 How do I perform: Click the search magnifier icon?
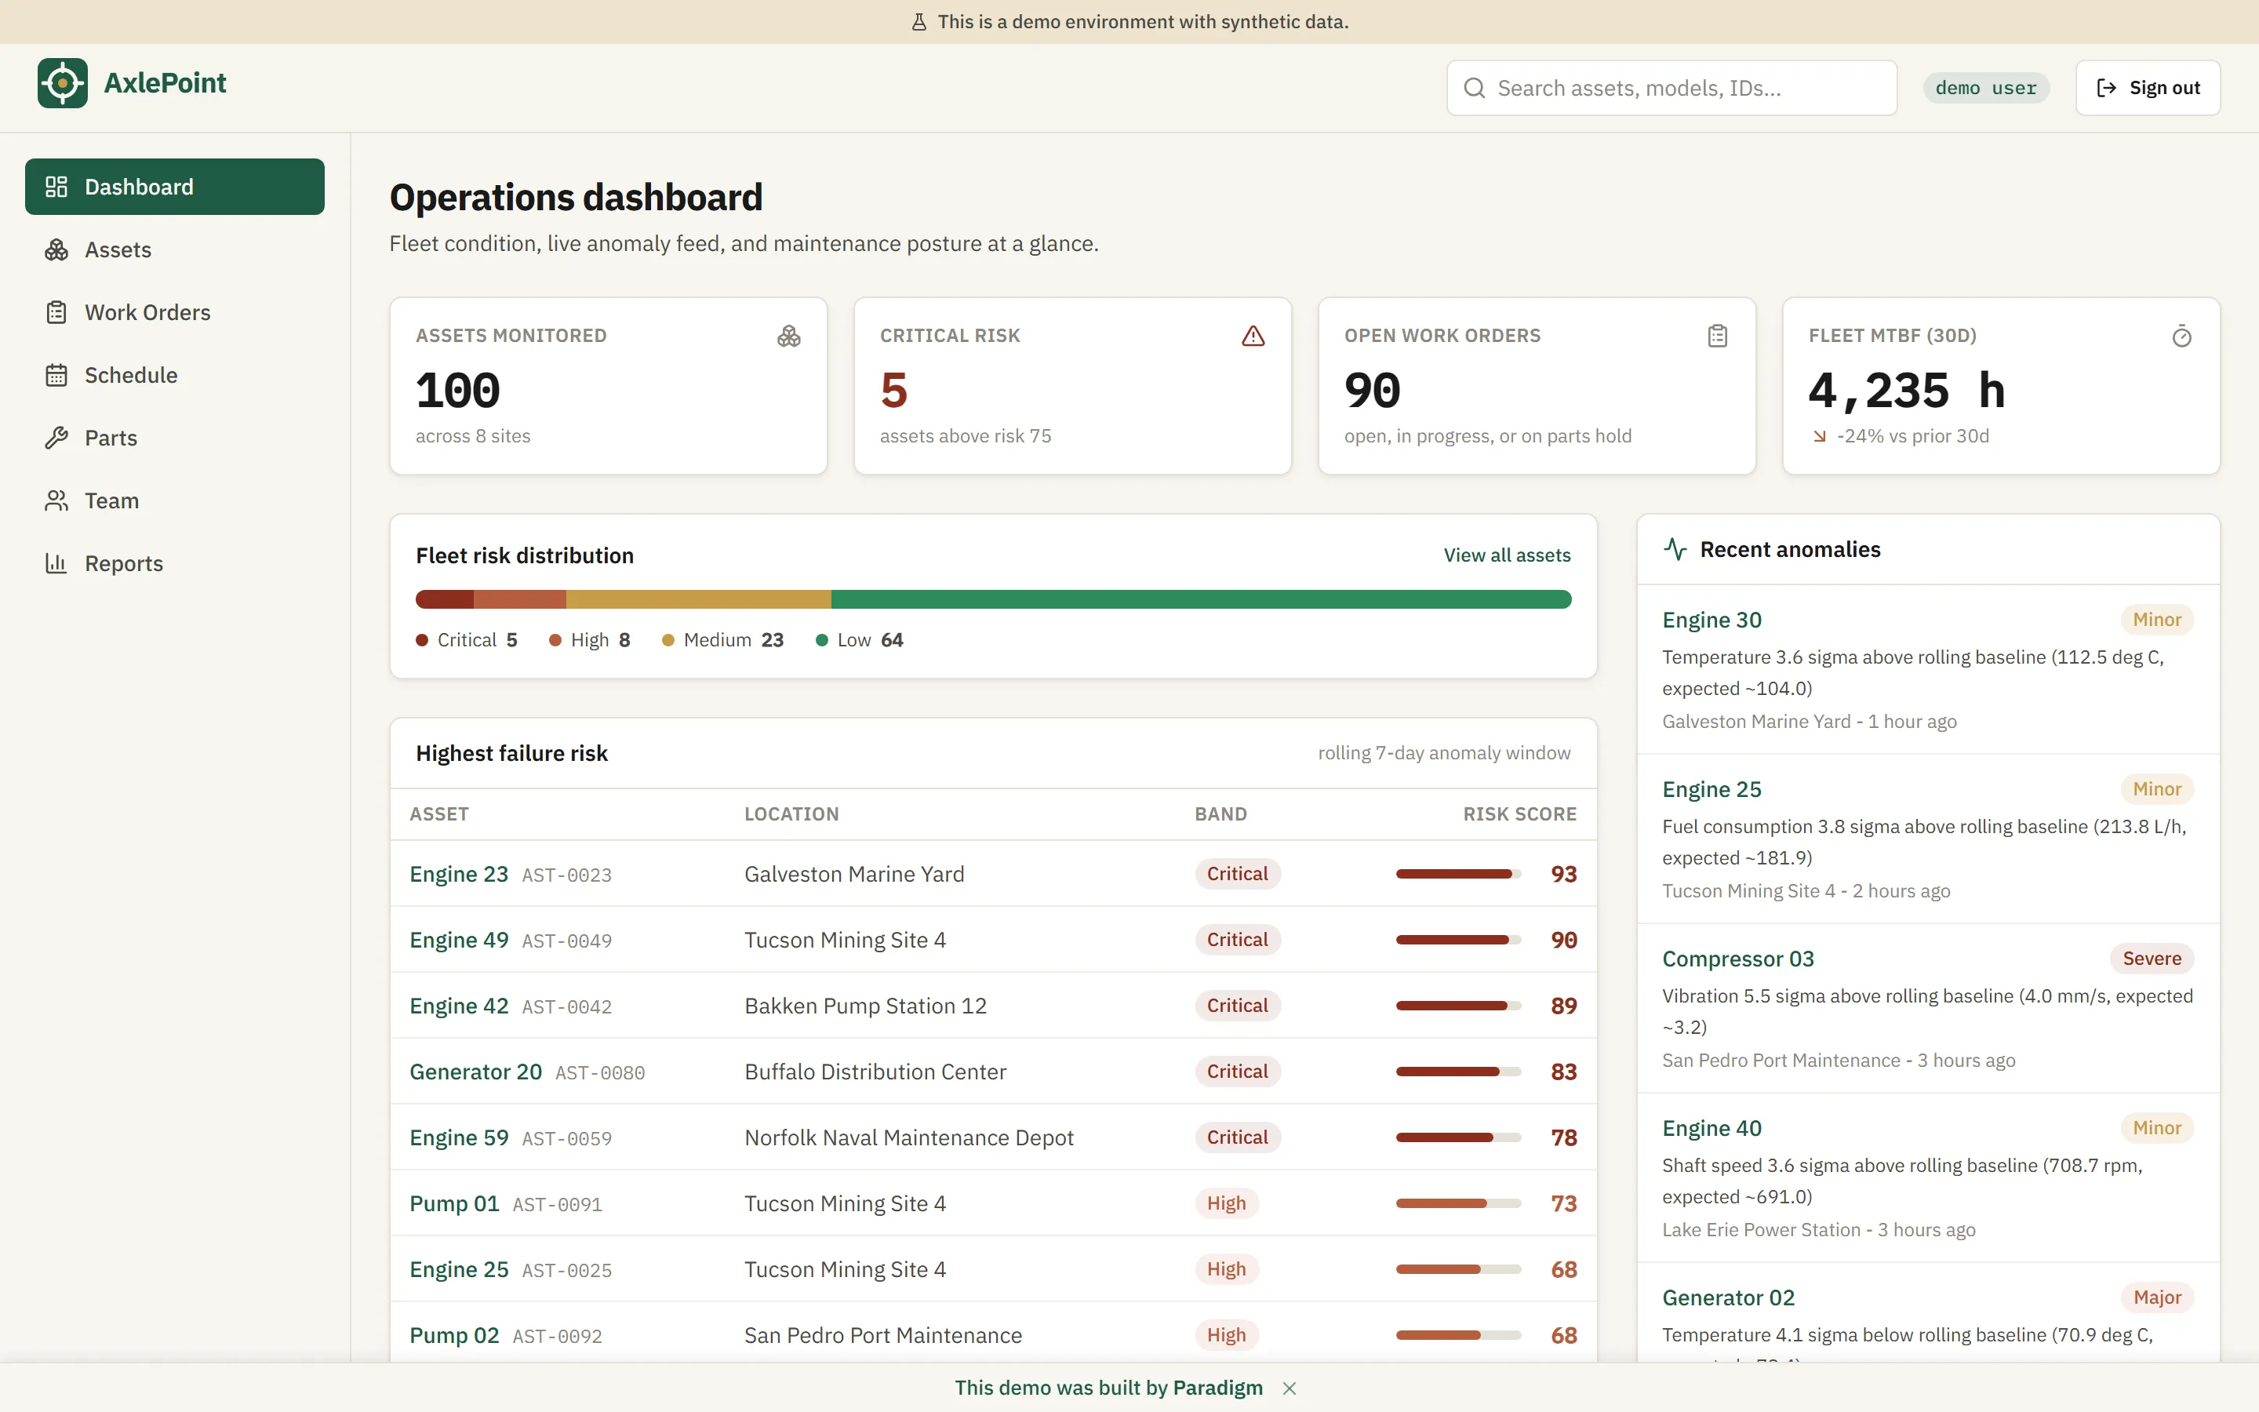point(1474,88)
